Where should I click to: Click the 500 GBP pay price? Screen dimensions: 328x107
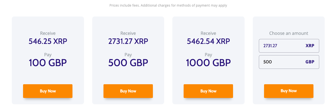point(128,63)
